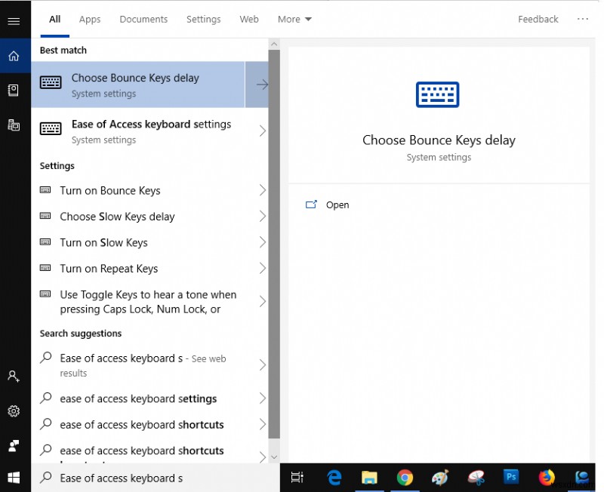Screen dimensions: 604x492
Task: Select the Home icon in the sidebar
Action: (14, 55)
